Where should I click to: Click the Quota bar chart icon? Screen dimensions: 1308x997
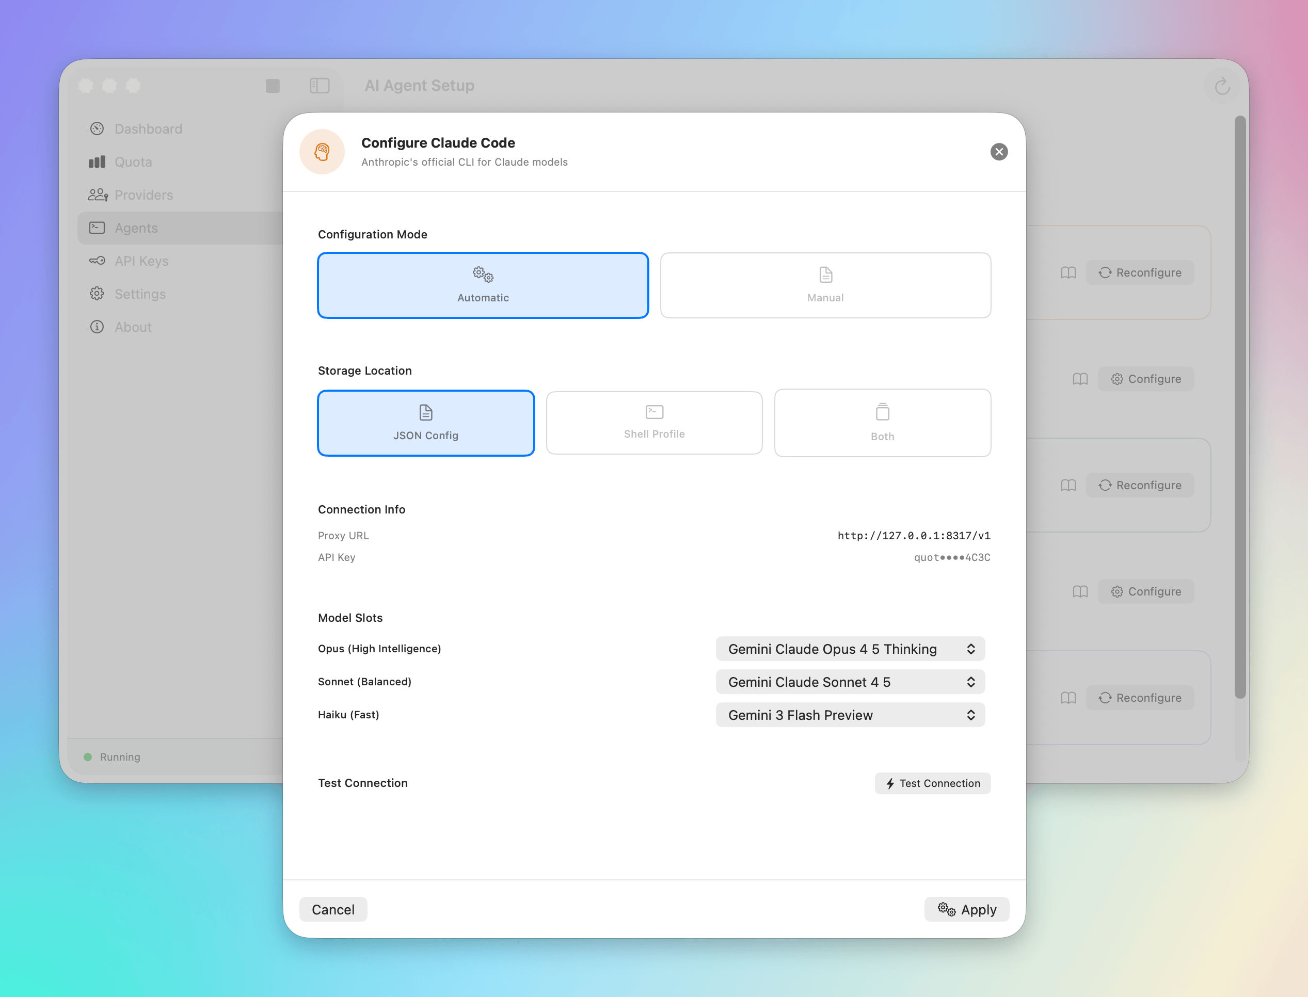point(97,162)
